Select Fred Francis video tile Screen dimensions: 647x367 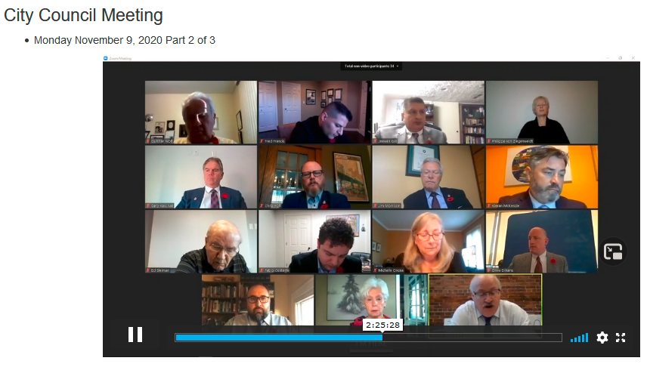pyautogui.click(x=314, y=113)
